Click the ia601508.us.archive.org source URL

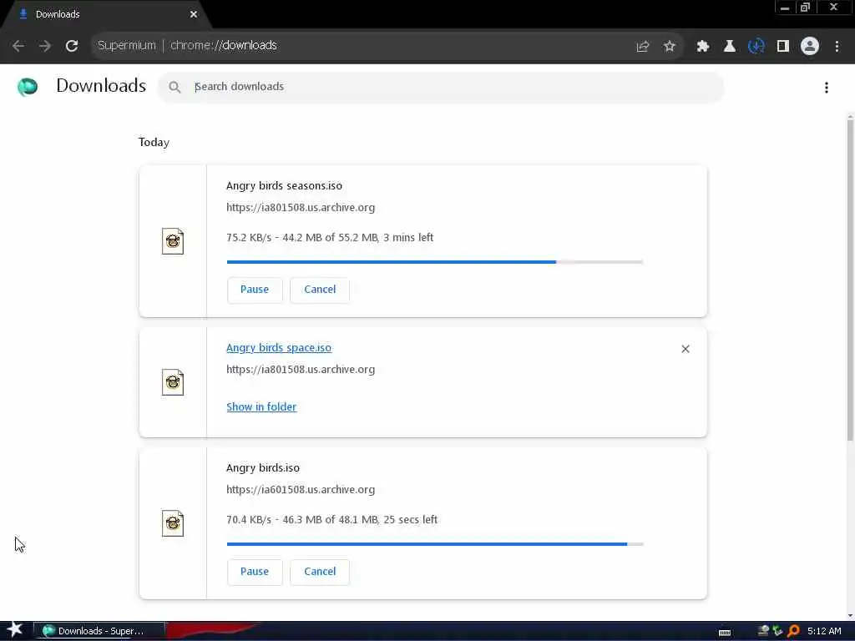301,489
